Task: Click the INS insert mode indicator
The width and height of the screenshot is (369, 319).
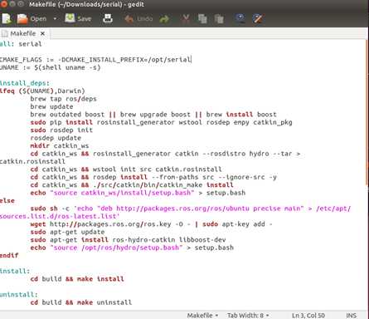Action: [351, 315]
